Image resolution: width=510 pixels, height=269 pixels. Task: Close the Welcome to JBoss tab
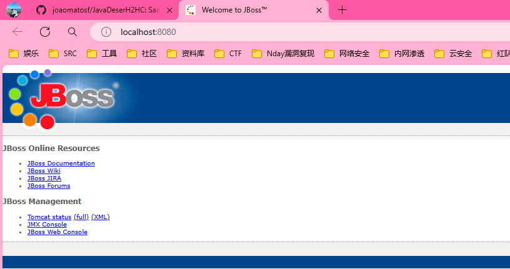(319, 10)
